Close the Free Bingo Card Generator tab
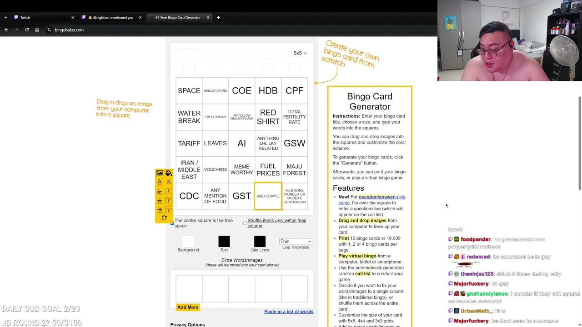Viewport: 582px width, 327px height. click(x=208, y=18)
